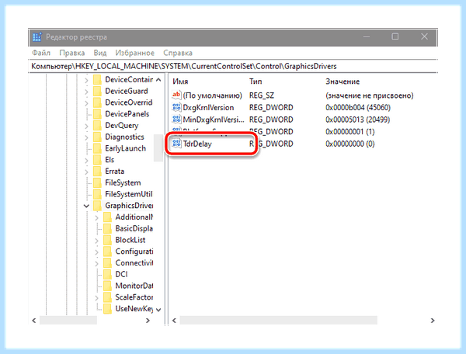This screenshot has width=466, height=354.
Task: Select the TdrDelay value name
Action: pyautogui.click(x=197, y=144)
